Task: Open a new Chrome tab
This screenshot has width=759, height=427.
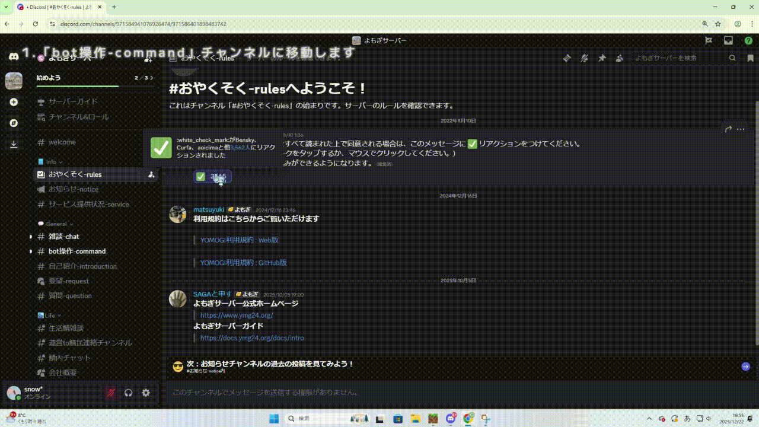Action: (x=114, y=7)
